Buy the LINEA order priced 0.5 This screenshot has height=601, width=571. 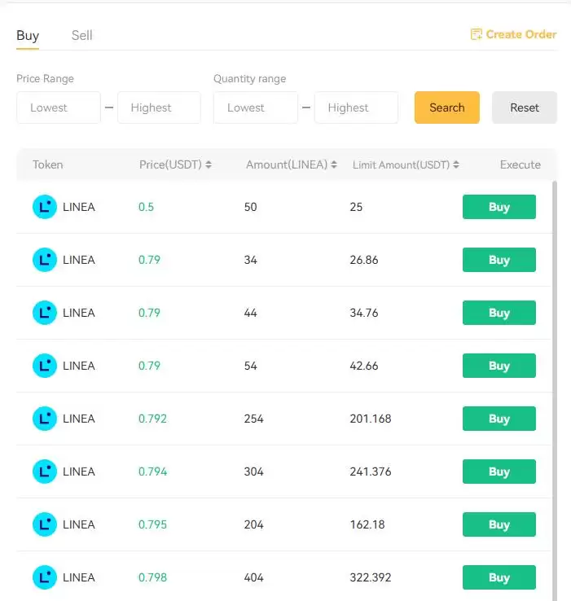pyautogui.click(x=499, y=207)
